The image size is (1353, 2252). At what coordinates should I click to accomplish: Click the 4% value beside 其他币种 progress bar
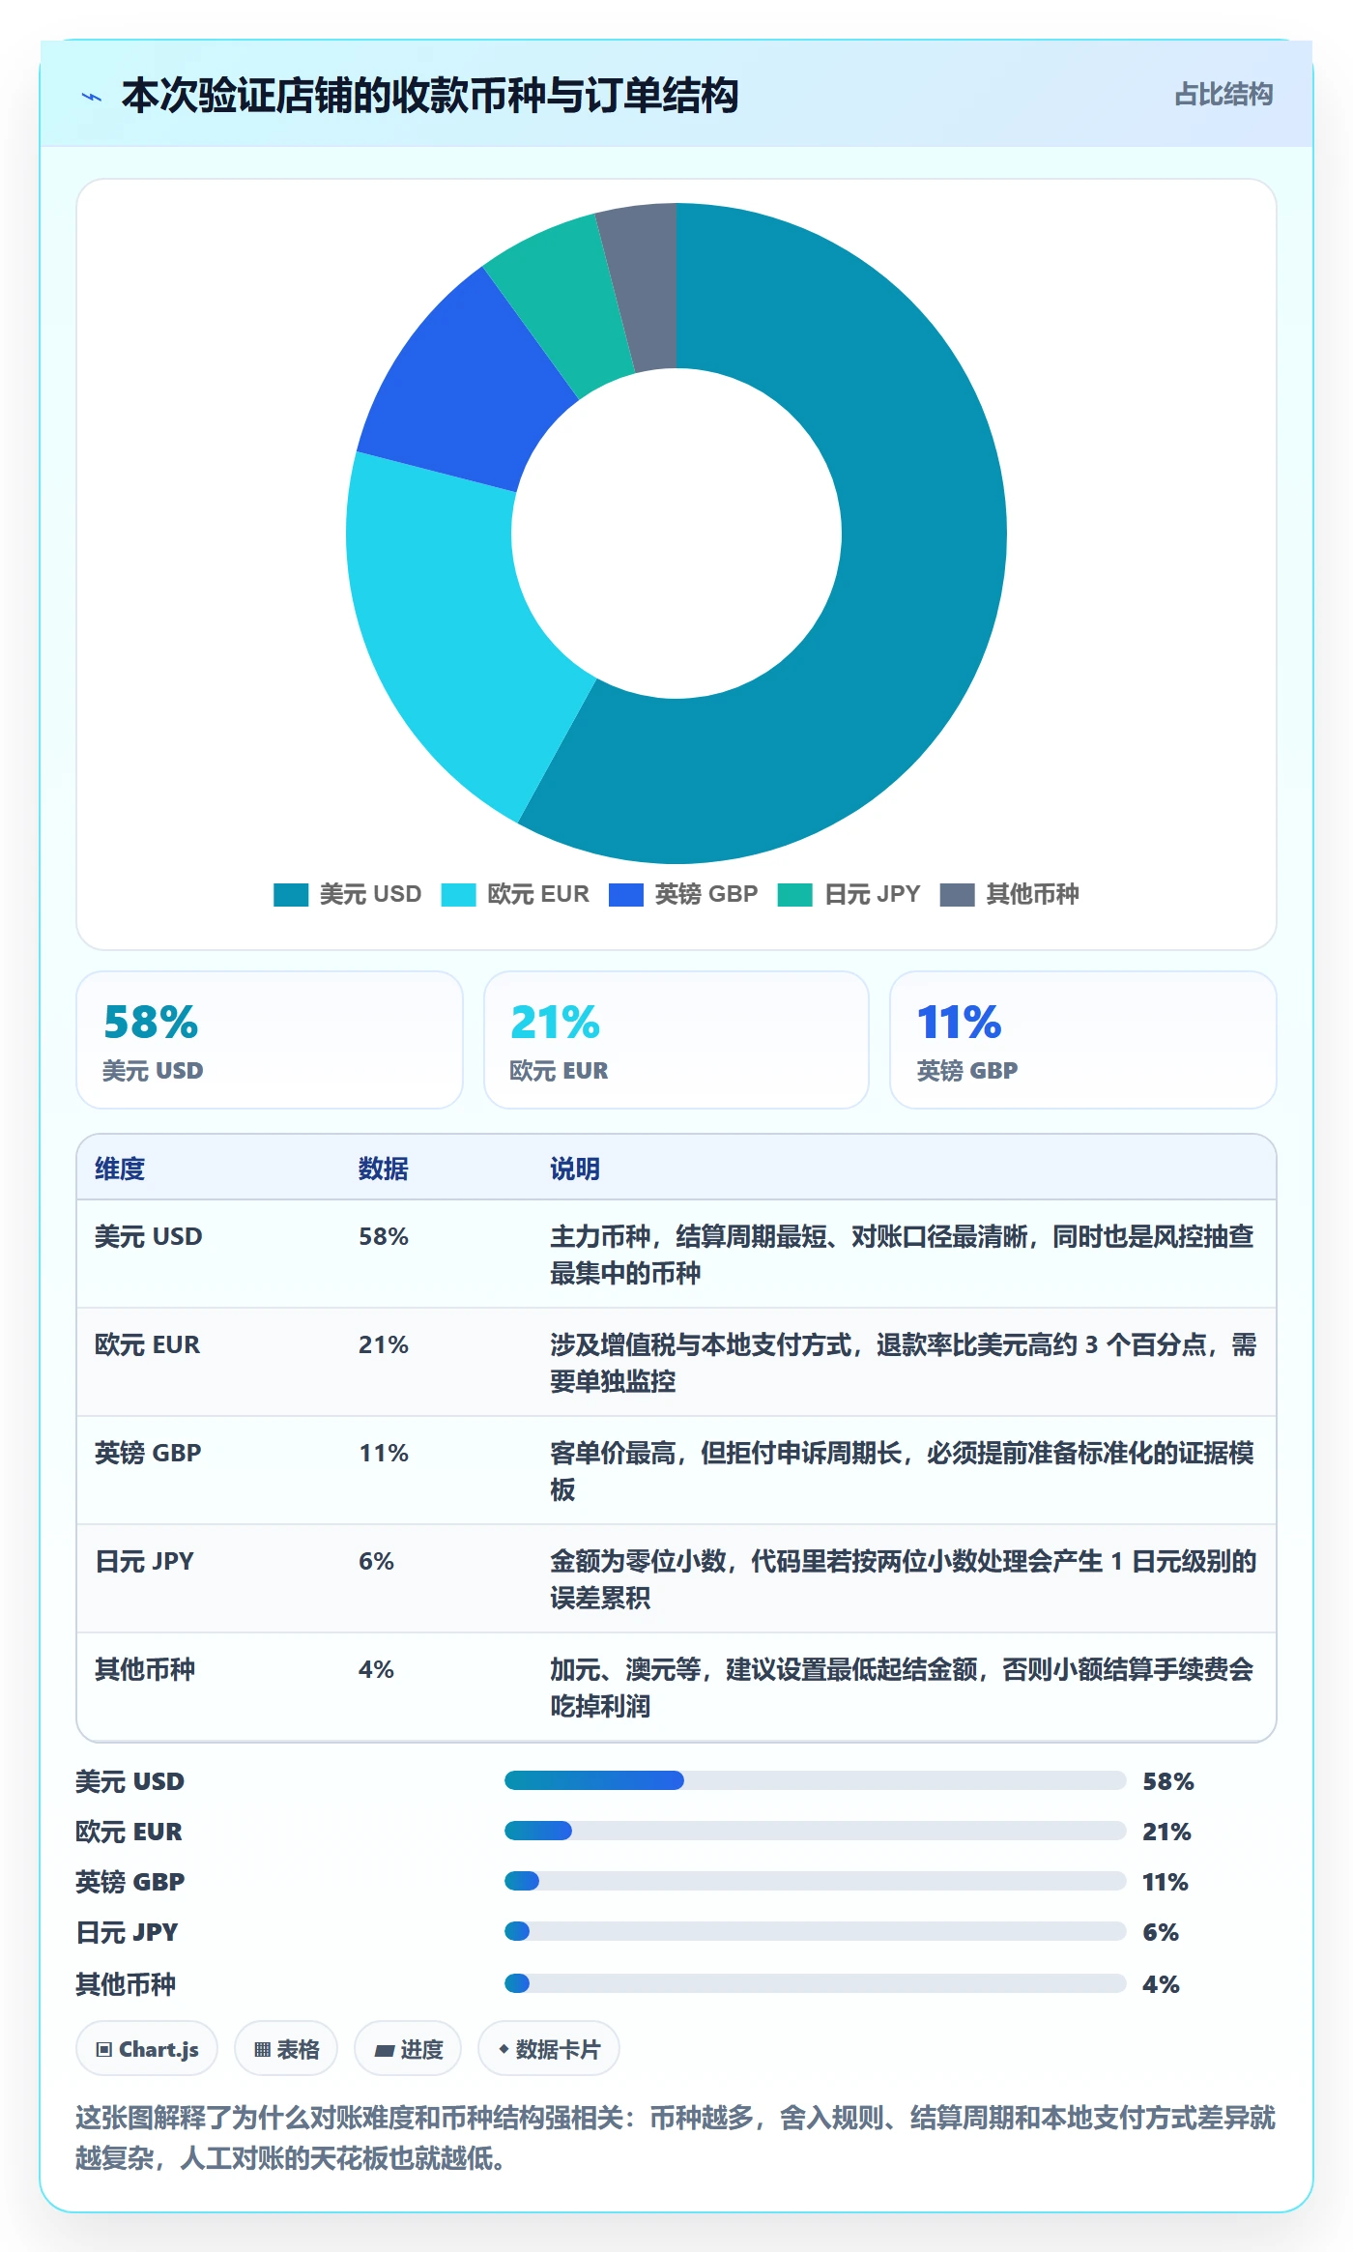pyautogui.click(x=1161, y=1984)
